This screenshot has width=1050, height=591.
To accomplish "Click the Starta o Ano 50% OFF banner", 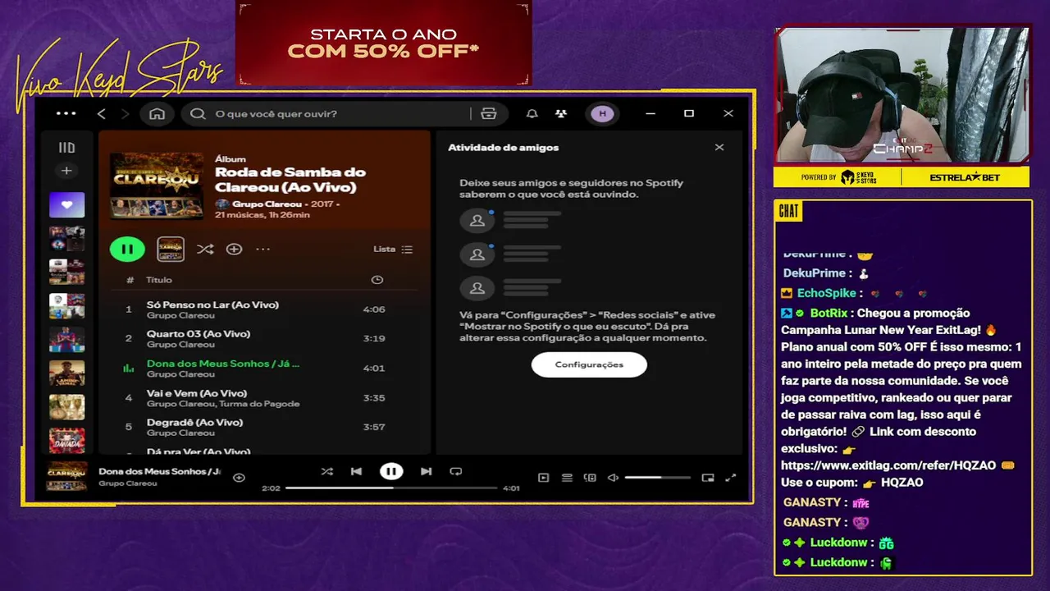I will 383,43.
